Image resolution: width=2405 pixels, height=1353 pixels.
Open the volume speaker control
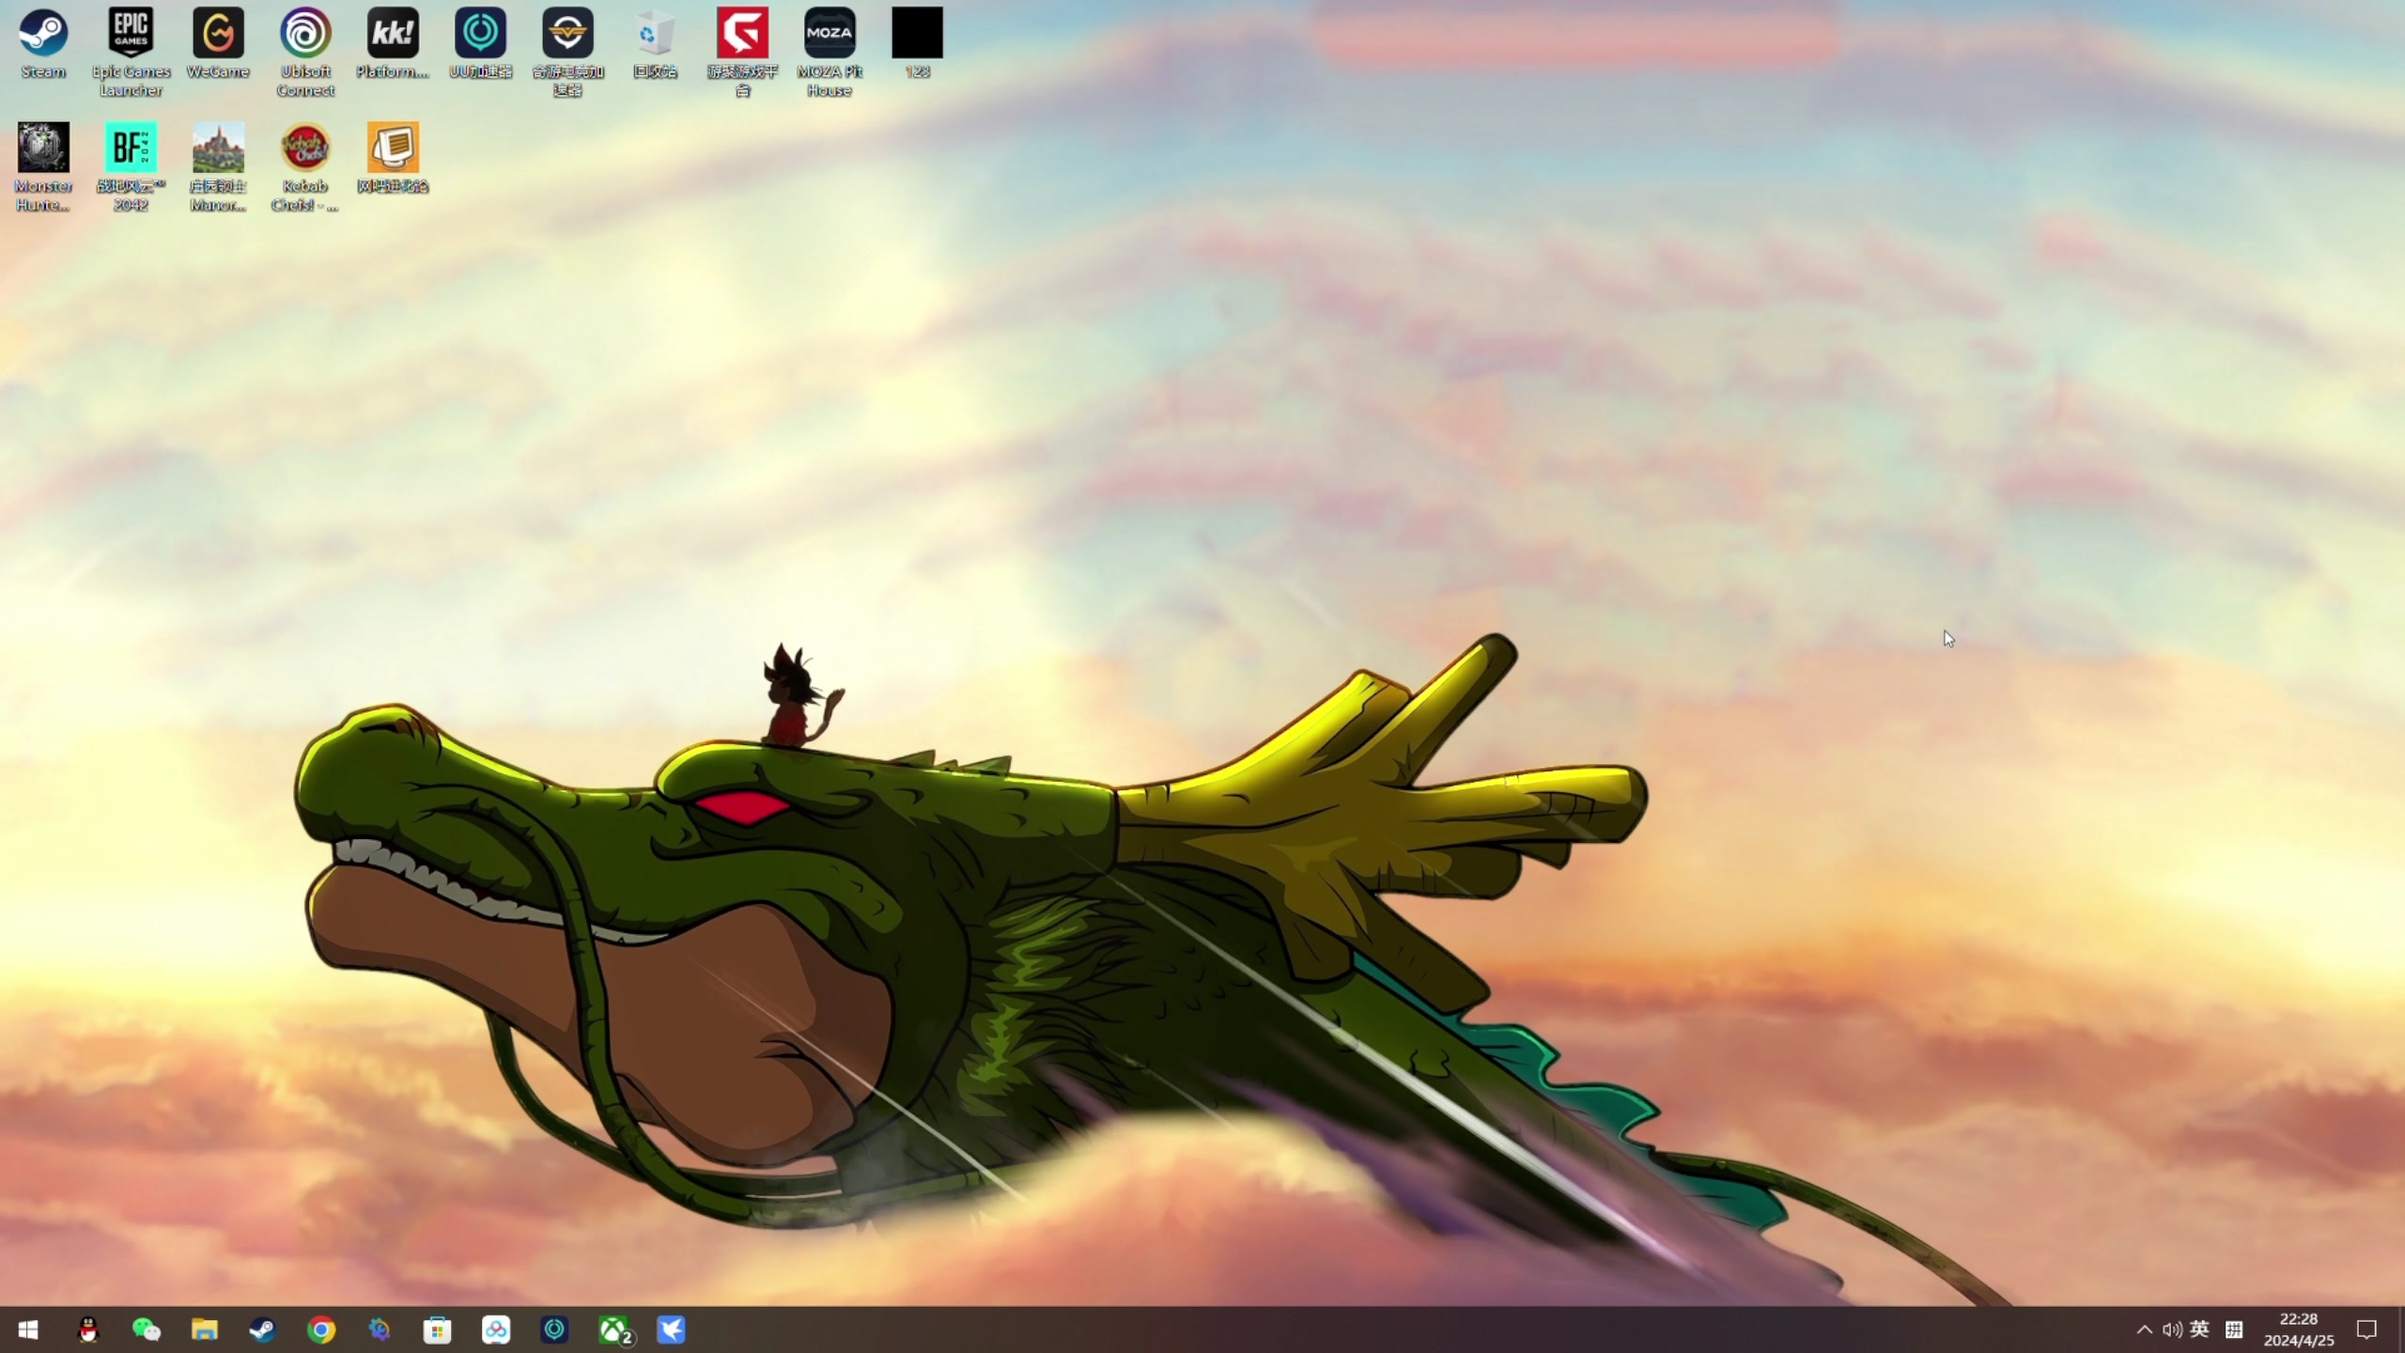point(2171,1330)
